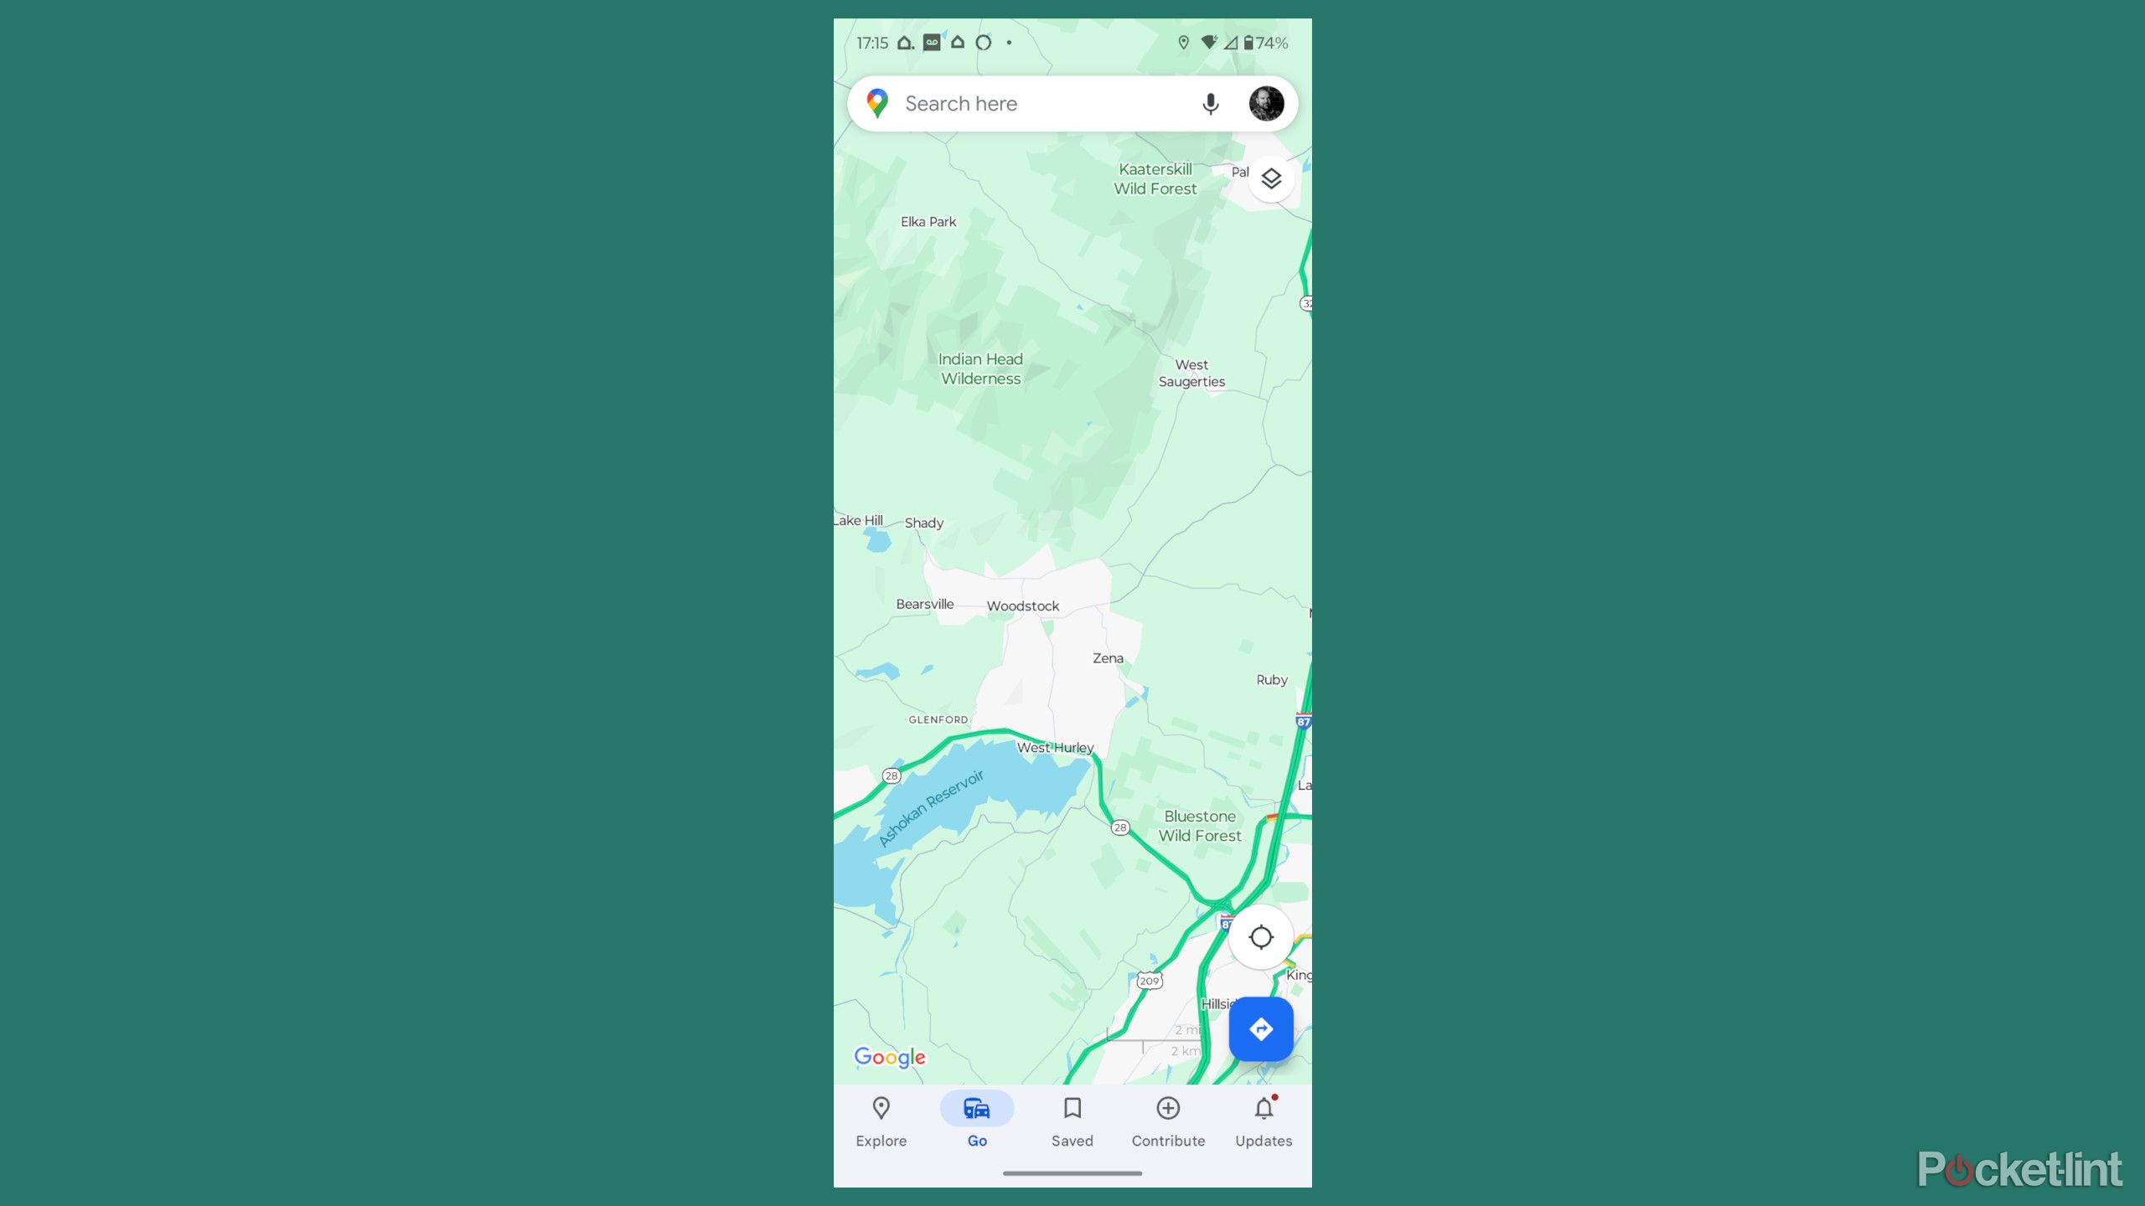Tap the location crosshair/compass icon
This screenshot has width=2145, height=1206.
pyautogui.click(x=1259, y=936)
